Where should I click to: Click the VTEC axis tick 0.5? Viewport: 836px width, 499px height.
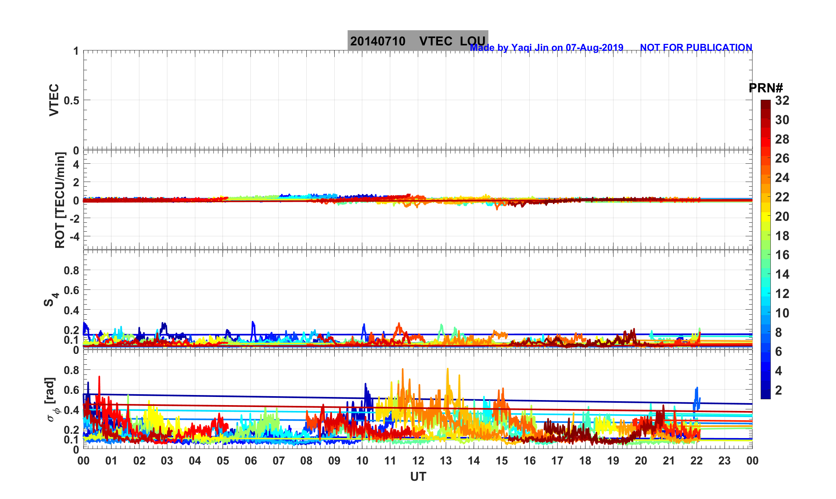(71, 100)
